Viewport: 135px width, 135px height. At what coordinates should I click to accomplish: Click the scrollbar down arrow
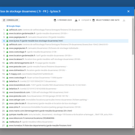point(133,127)
